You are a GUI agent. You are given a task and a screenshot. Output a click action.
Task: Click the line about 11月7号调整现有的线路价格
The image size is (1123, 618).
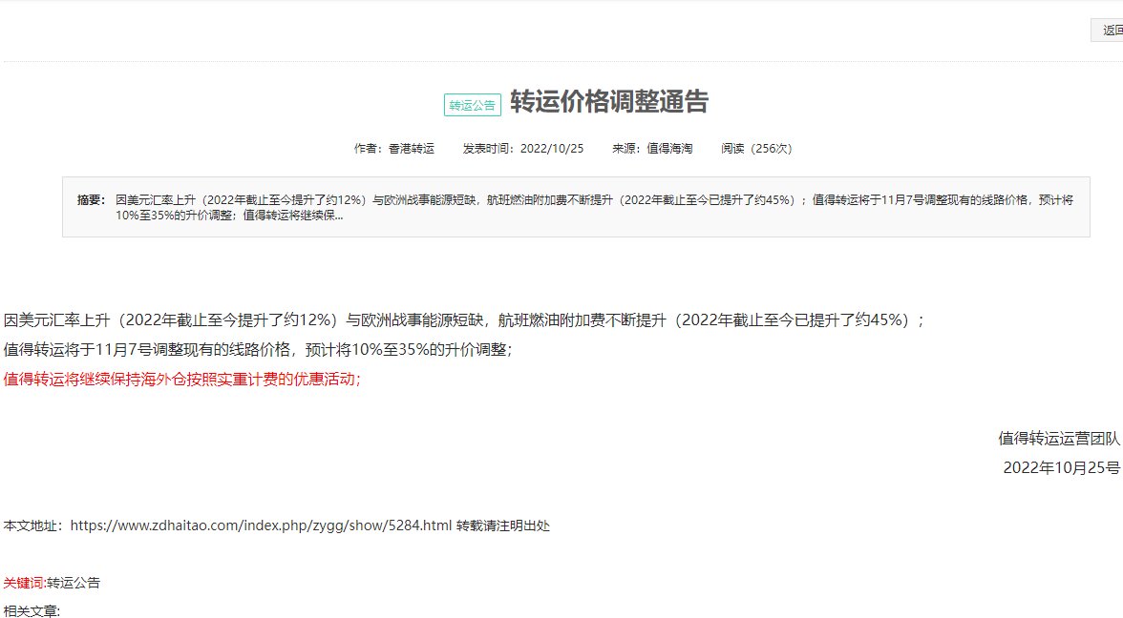[x=258, y=350]
